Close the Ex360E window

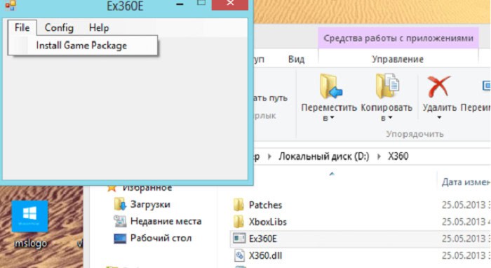tap(230, 4)
